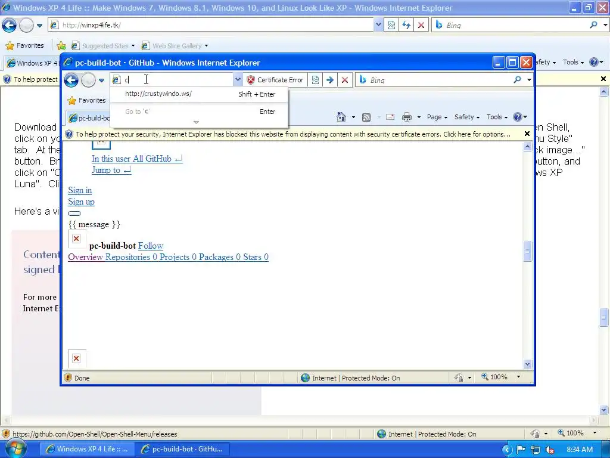
Task: Open Safety menu in front window
Action: (x=467, y=117)
